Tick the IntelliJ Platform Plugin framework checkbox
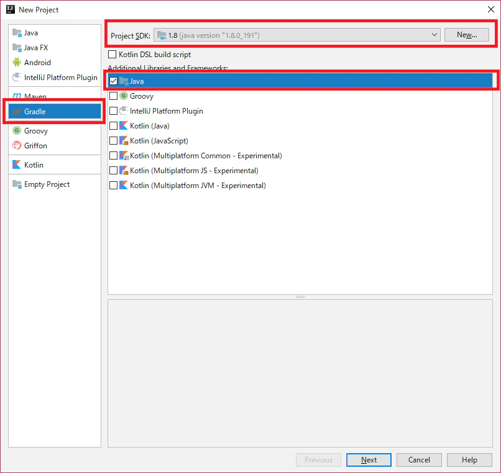Viewport: 501px width, 473px height. tap(113, 111)
